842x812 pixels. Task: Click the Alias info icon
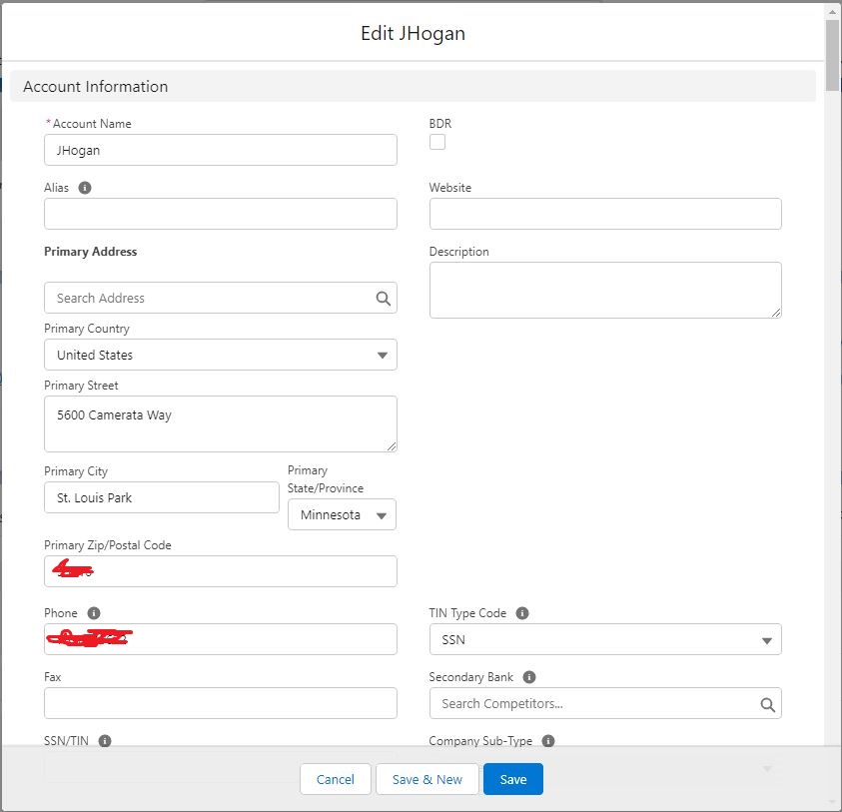(85, 188)
